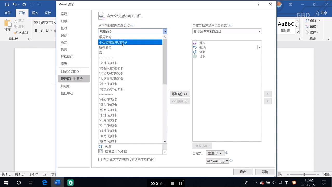Open the Windows Start menu
The image size is (332, 187).
click(6, 183)
